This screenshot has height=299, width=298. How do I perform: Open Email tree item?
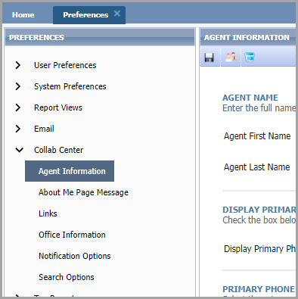tap(44, 129)
